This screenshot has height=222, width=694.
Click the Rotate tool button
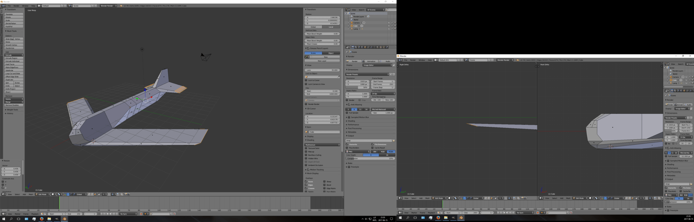[x=14, y=17]
